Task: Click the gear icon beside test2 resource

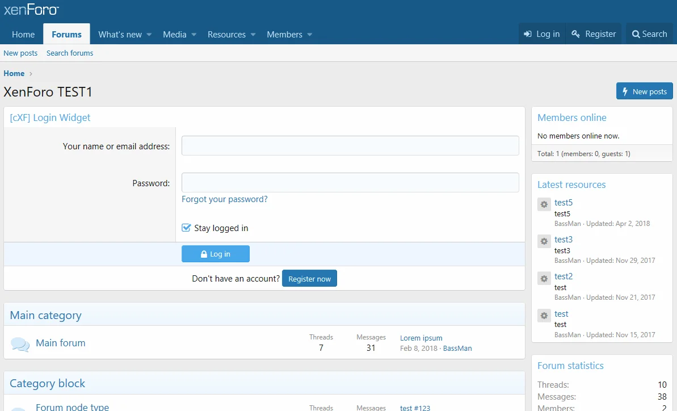Action: [544, 279]
